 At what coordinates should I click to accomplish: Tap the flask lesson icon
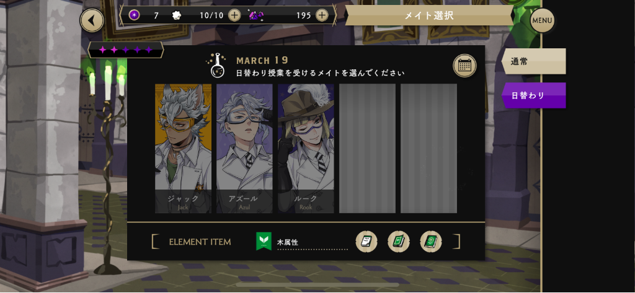click(x=218, y=66)
